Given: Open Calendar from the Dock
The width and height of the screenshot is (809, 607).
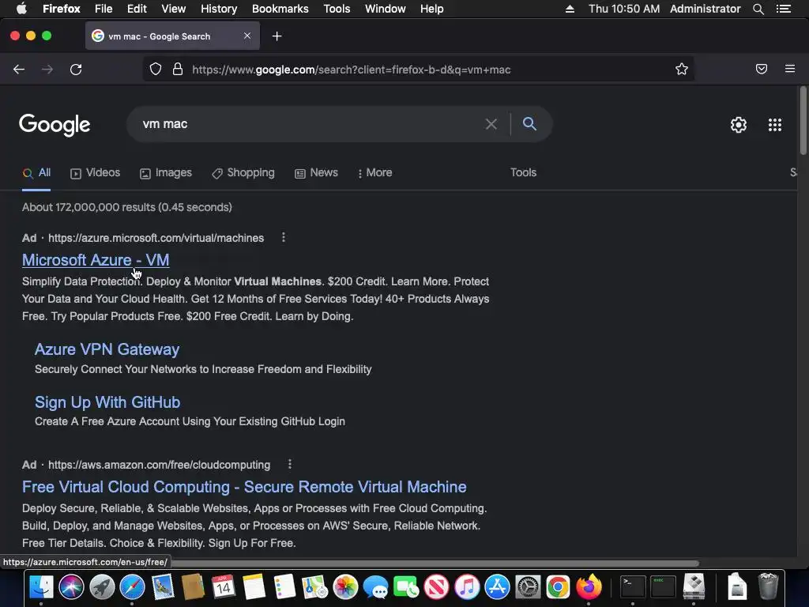Looking at the screenshot, I should (x=224, y=587).
